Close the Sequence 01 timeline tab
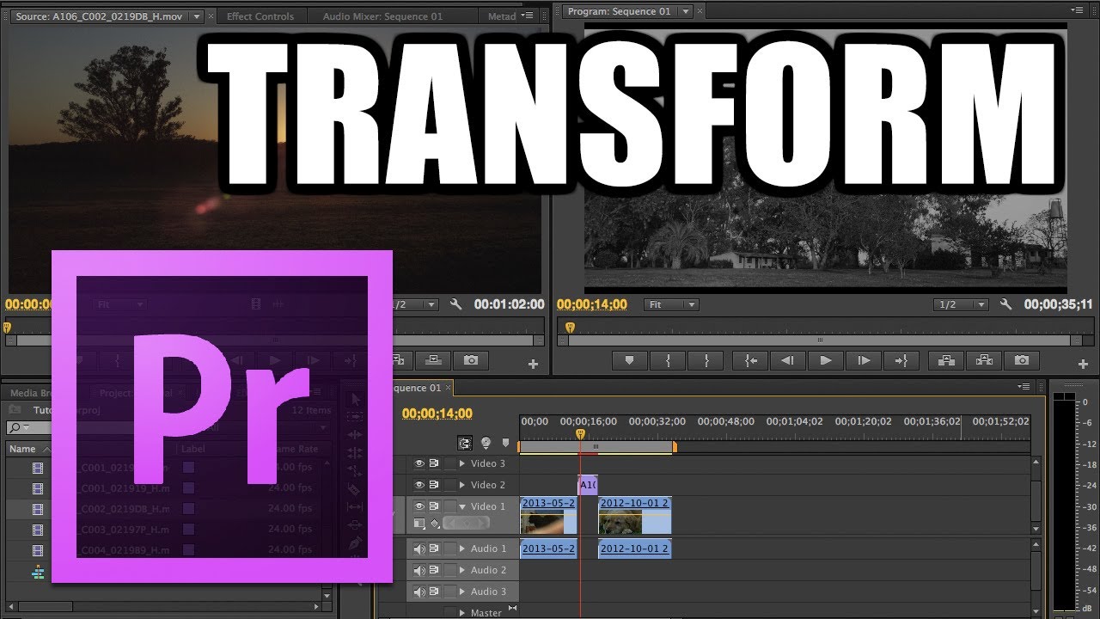This screenshot has height=619, width=1100. pos(448,388)
